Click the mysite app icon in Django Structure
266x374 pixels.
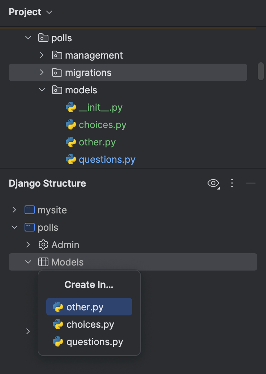coord(29,210)
